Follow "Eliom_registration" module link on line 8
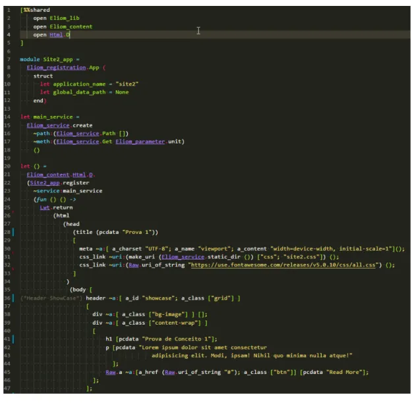The width and height of the screenshot is (412, 403). coord(56,68)
